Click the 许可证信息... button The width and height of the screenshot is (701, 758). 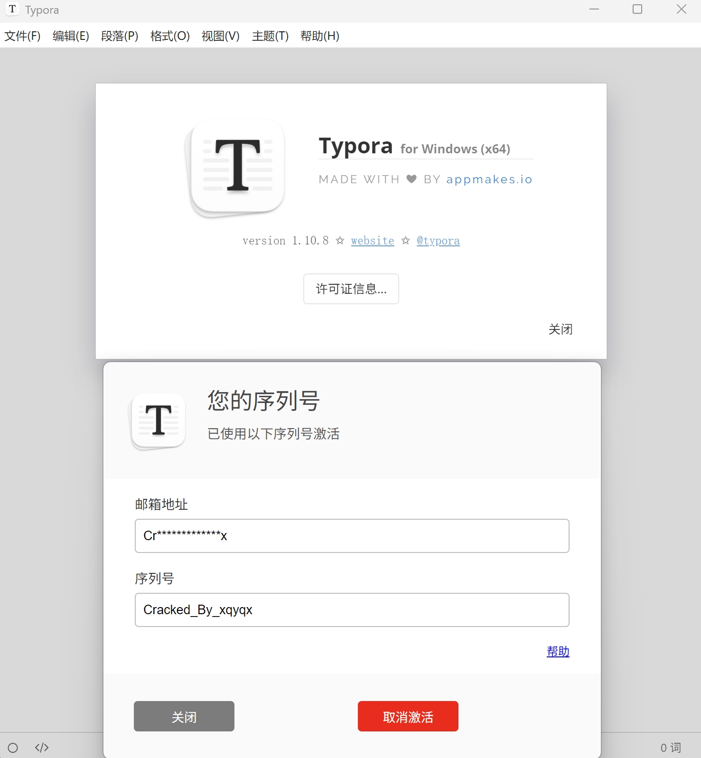[x=351, y=289]
